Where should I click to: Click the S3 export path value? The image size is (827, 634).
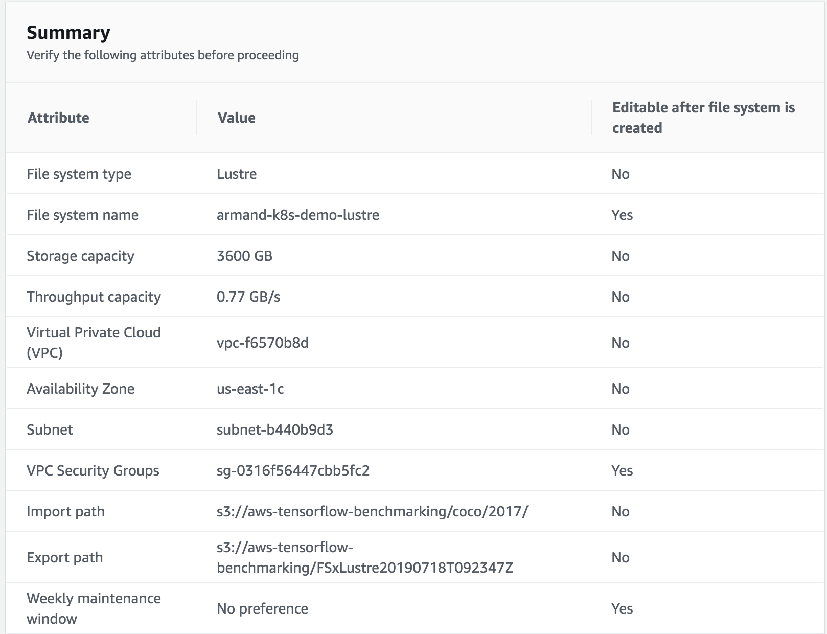(x=364, y=557)
